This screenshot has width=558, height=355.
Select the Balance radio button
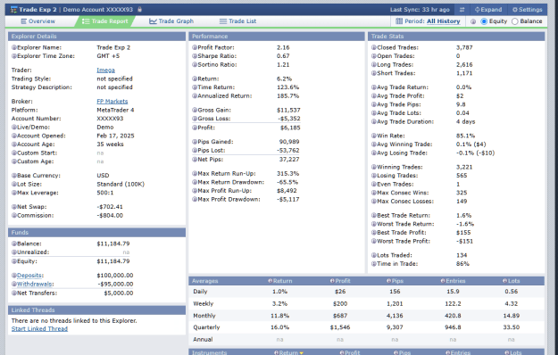click(x=514, y=21)
